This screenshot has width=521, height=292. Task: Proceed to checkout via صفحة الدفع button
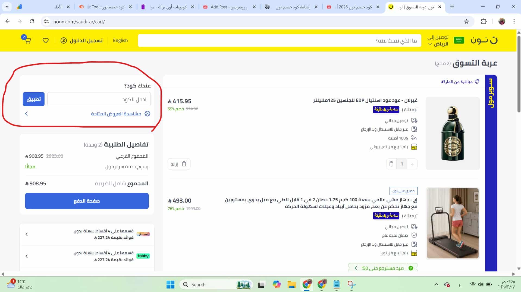point(87,201)
